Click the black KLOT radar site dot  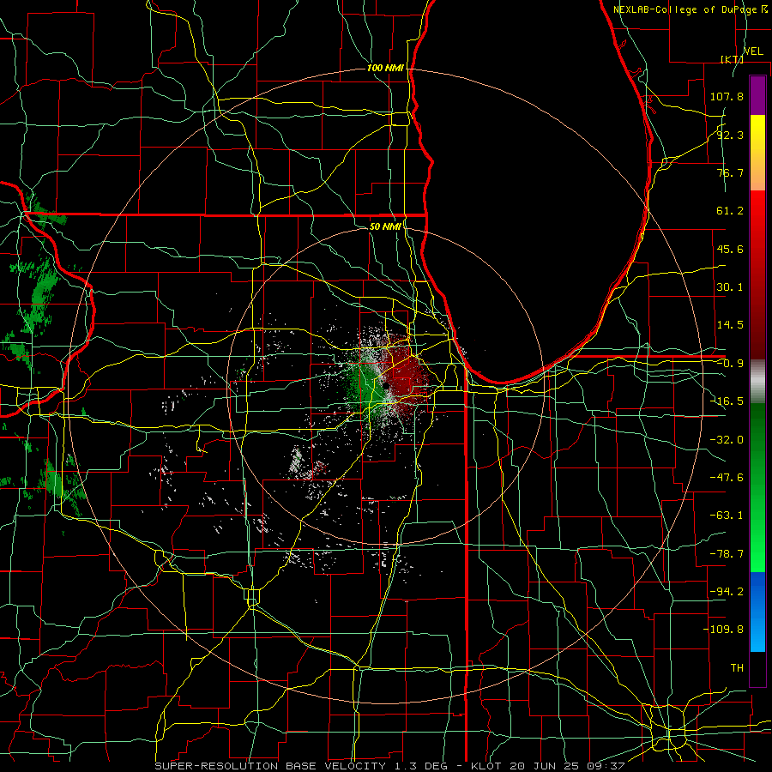[x=388, y=385]
